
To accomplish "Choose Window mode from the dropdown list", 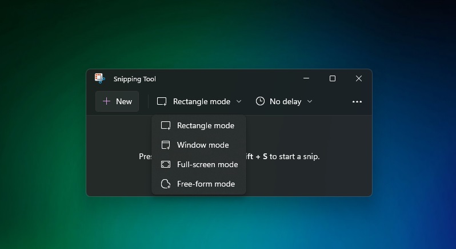I will [x=203, y=145].
